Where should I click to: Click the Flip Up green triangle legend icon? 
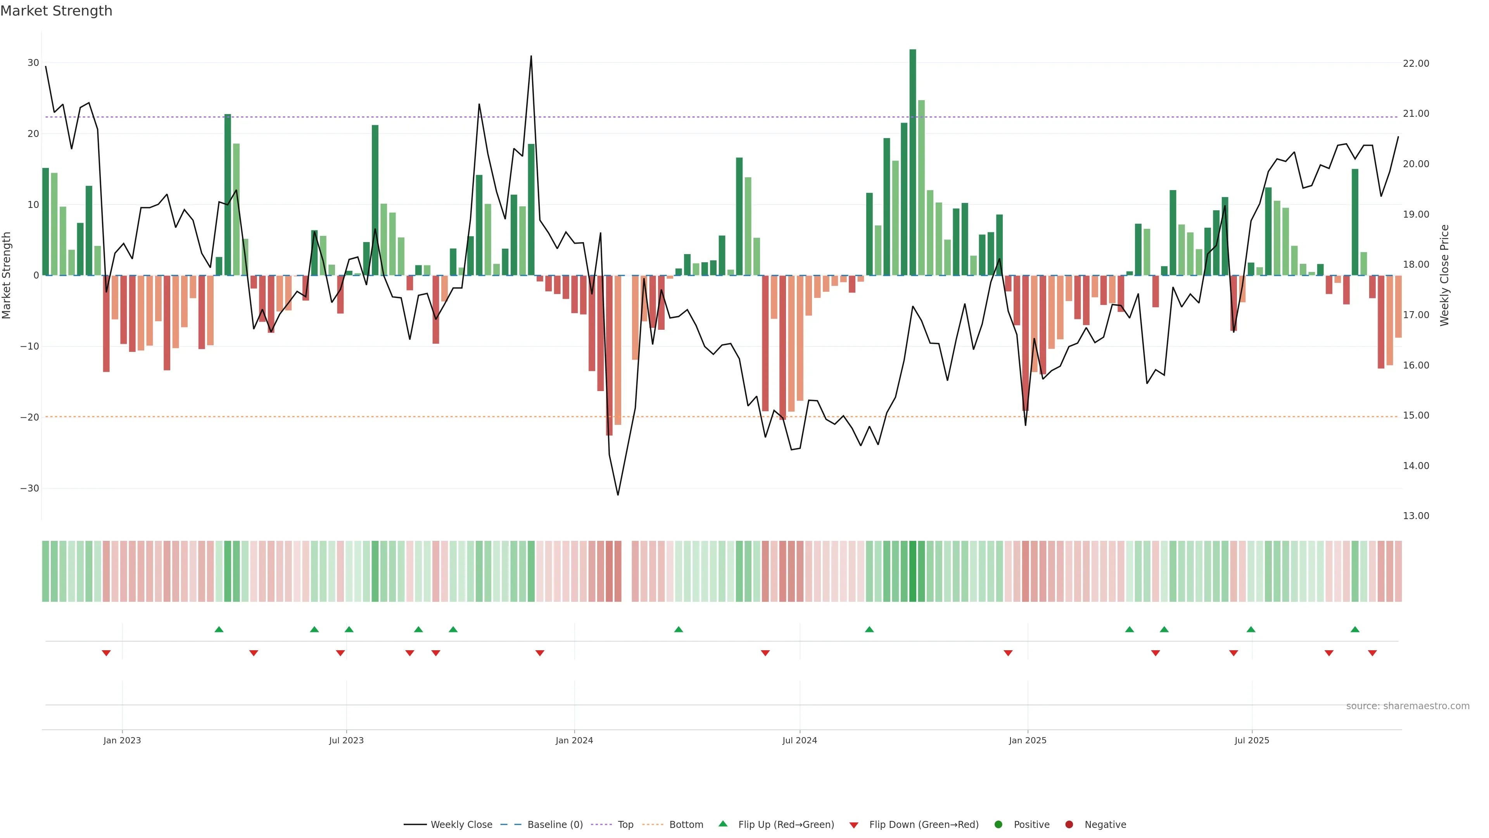click(722, 824)
